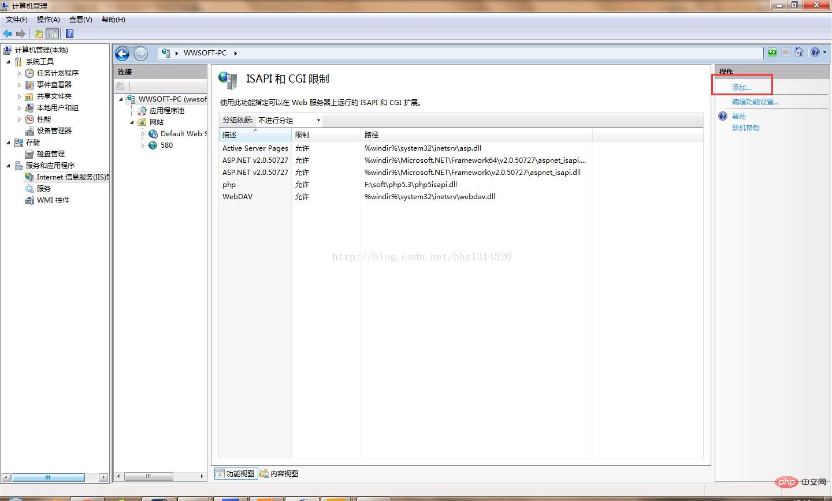Expand the 共享文件夹 node
This screenshot has width=832, height=501.
tap(19, 96)
